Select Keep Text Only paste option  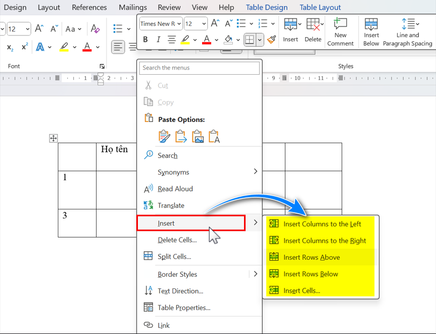214,136
